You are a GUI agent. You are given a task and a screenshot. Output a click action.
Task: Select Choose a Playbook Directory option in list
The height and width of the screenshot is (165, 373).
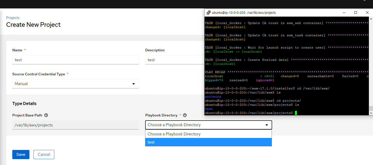208,134
